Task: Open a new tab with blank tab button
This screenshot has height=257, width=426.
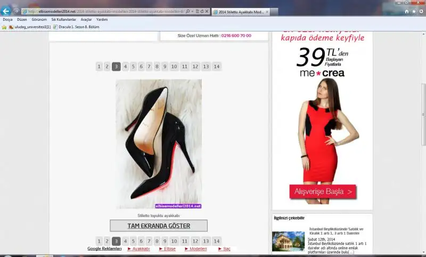Action: pos(274,12)
